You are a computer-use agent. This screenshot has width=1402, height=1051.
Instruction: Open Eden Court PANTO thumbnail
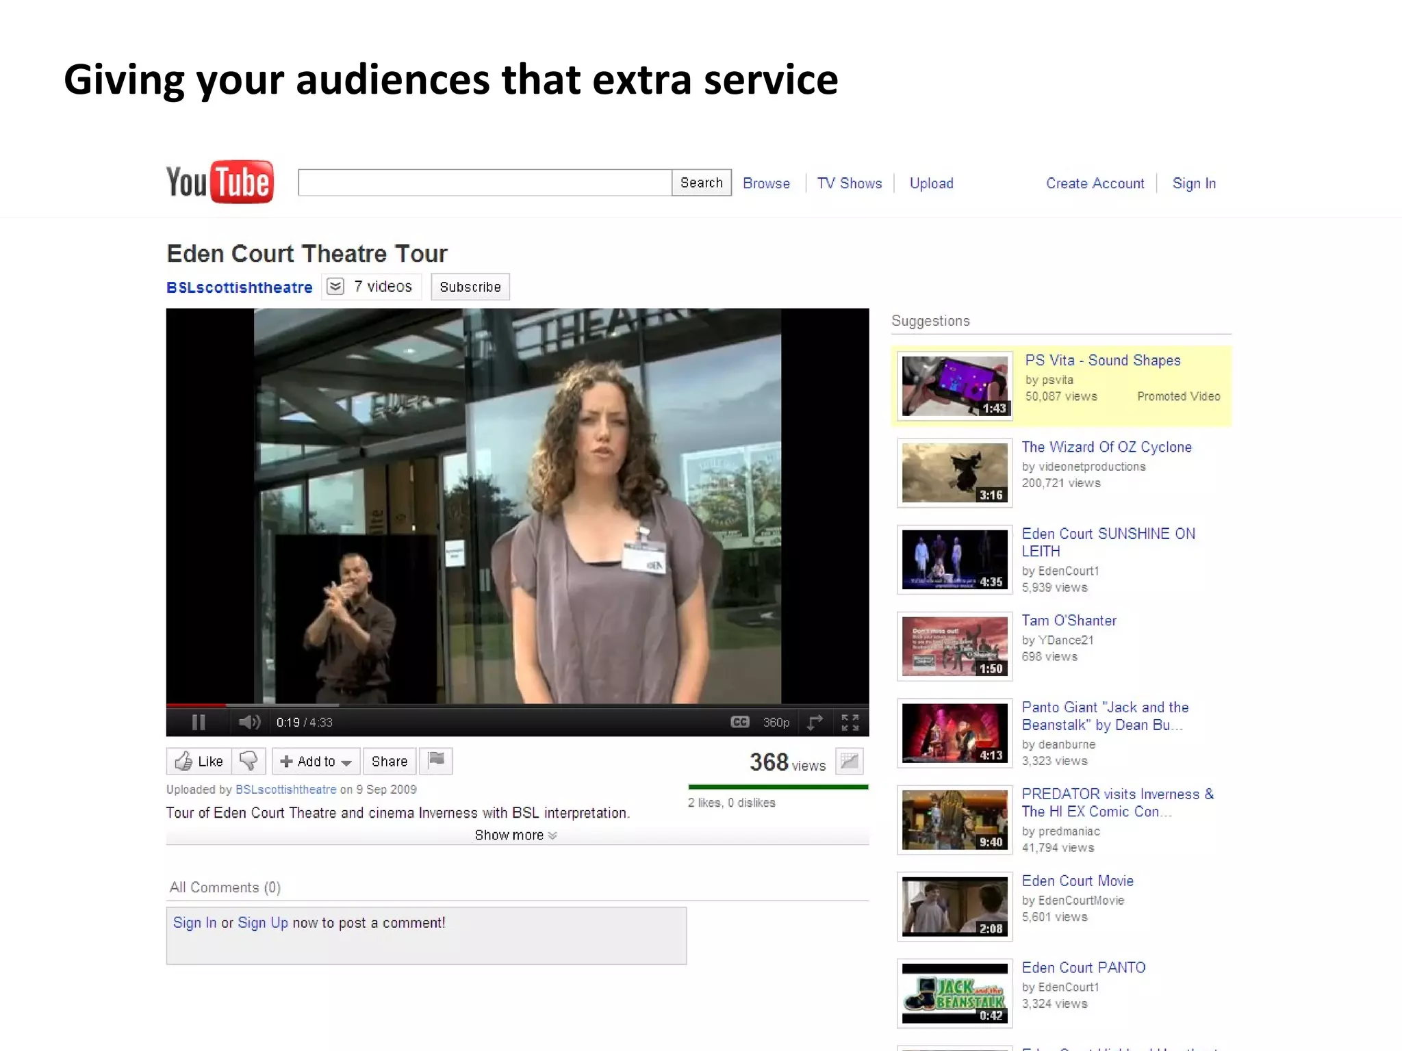(955, 994)
